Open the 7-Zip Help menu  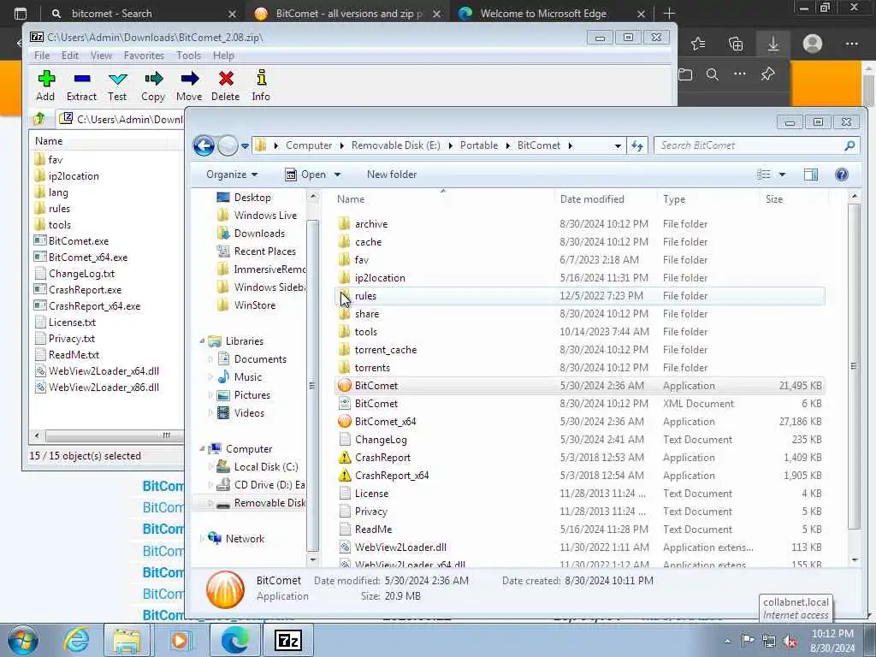click(x=223, y=56)
